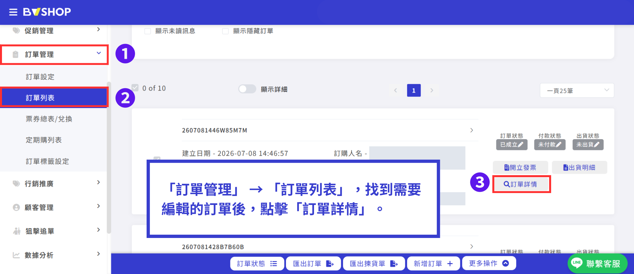Check the 顯示隱藏訂單 checkbox
This screenshot has height=274, width=634.
(226, 31)
